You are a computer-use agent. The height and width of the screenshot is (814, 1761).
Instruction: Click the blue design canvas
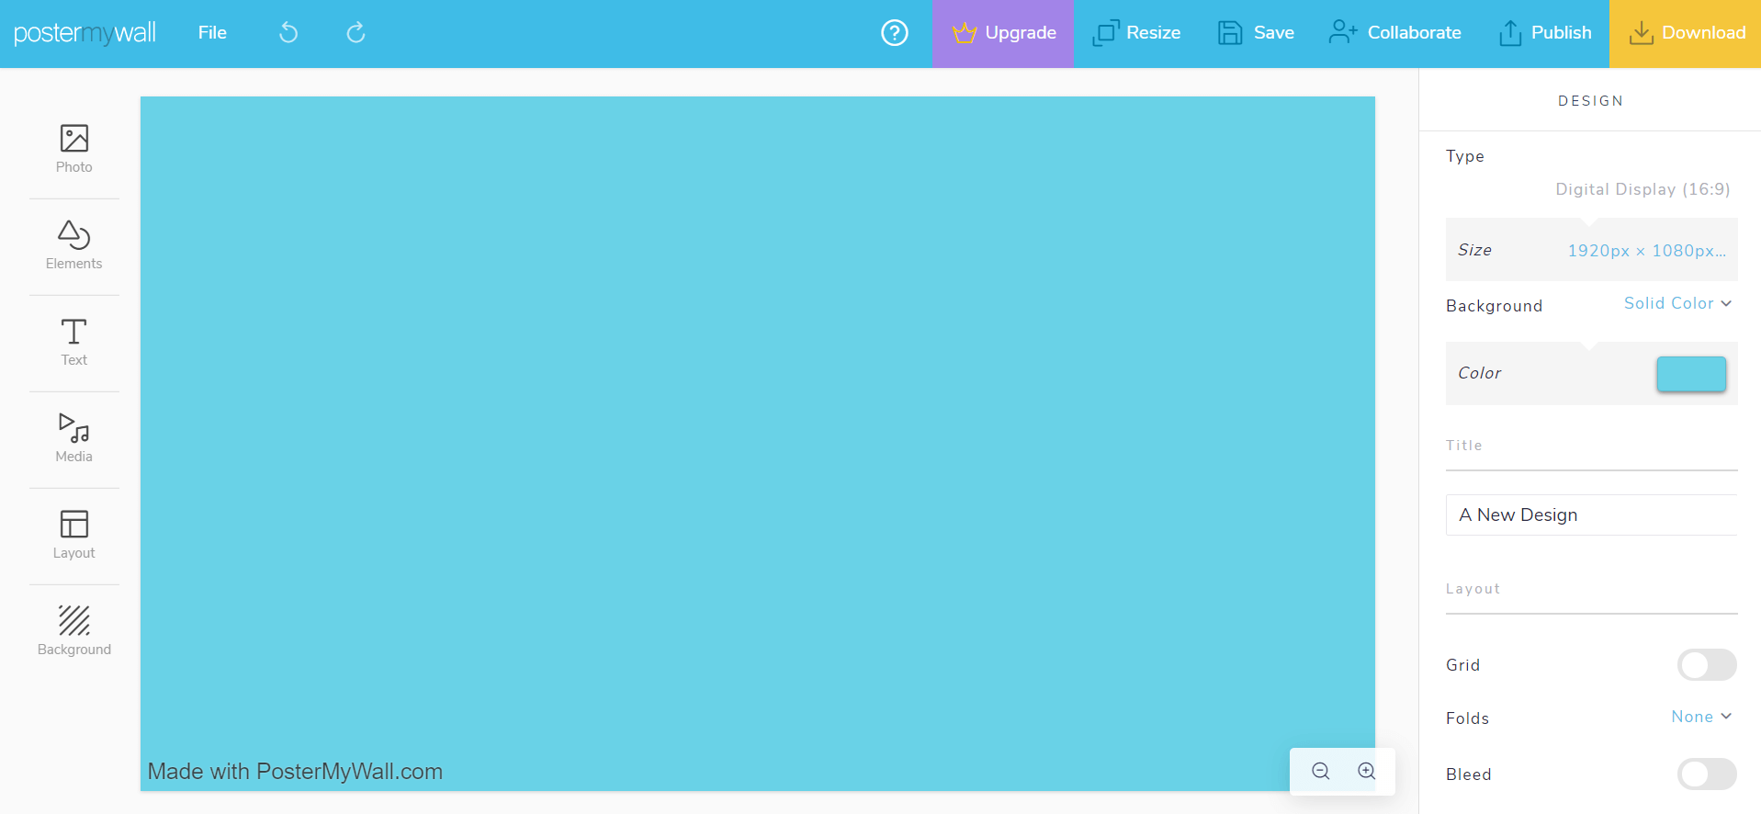pyautogui.click(x=758, y=444)
